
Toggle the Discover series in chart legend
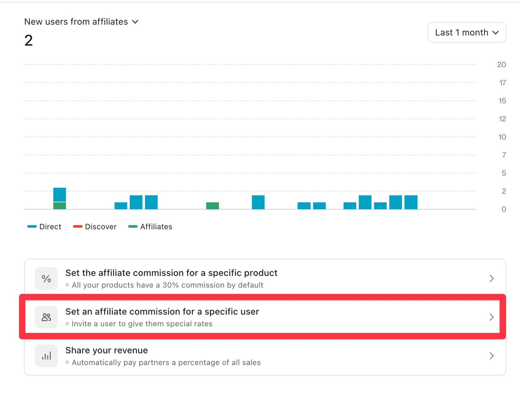[95, 227]
